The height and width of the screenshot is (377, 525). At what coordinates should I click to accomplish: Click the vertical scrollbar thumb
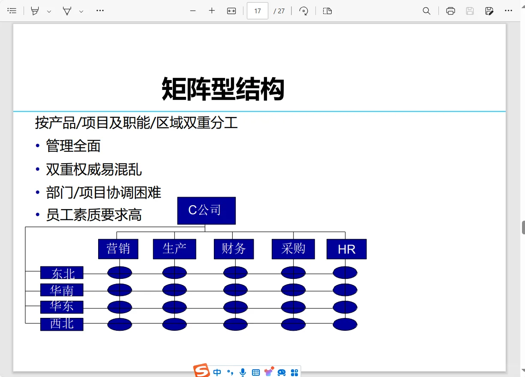(523, 227)
